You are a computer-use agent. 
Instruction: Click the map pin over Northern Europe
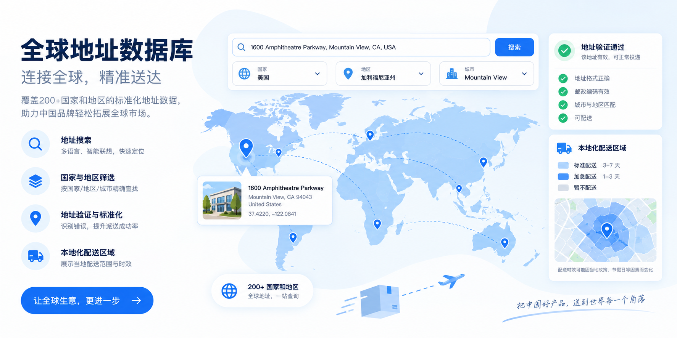click(370, 135)
